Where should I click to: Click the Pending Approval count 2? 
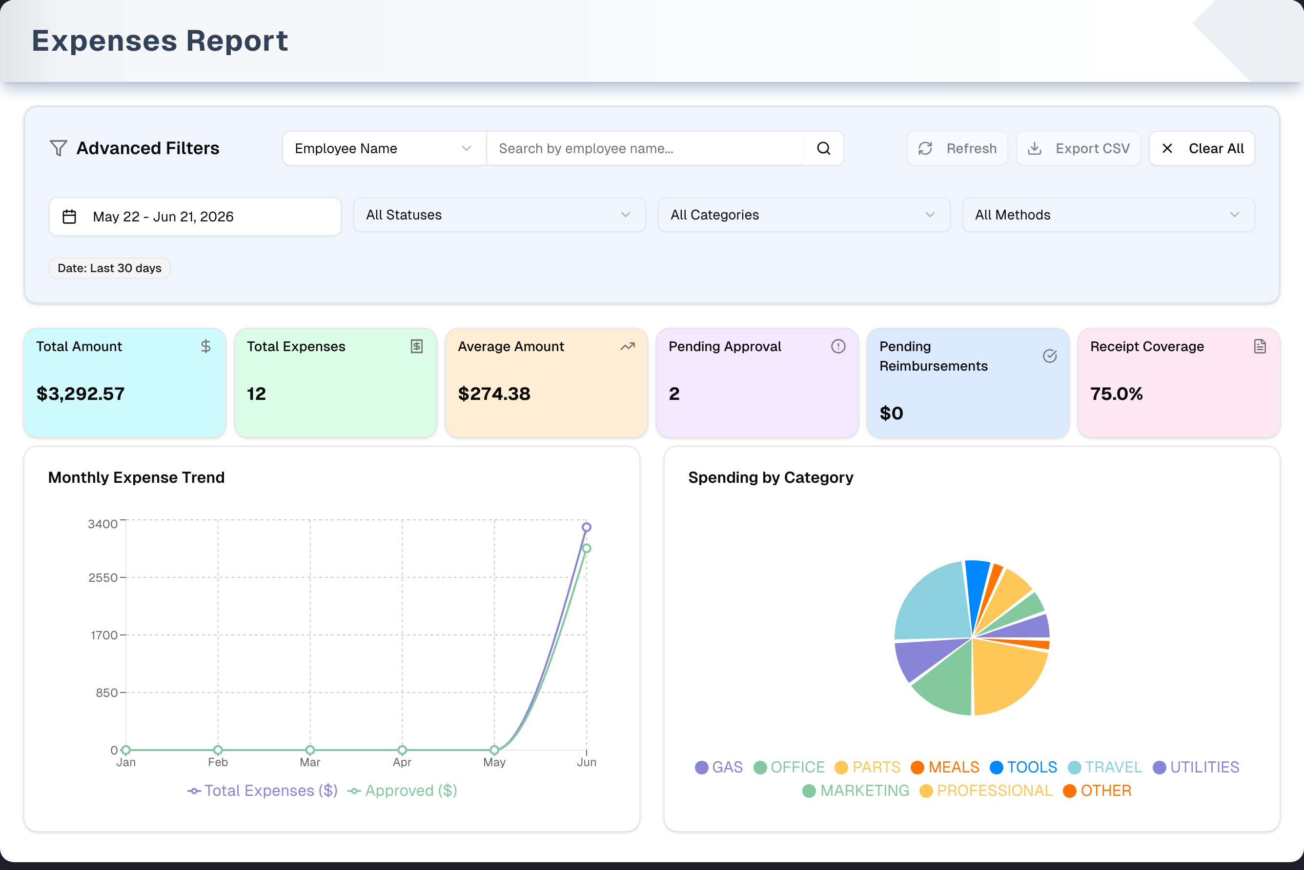[x=674, y=394]
